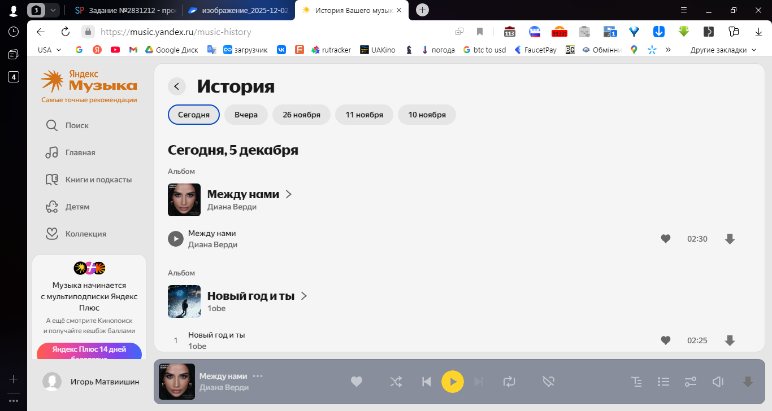Click the address bar URL
Viewport: 772px width, 411px height.
point(175,32)
